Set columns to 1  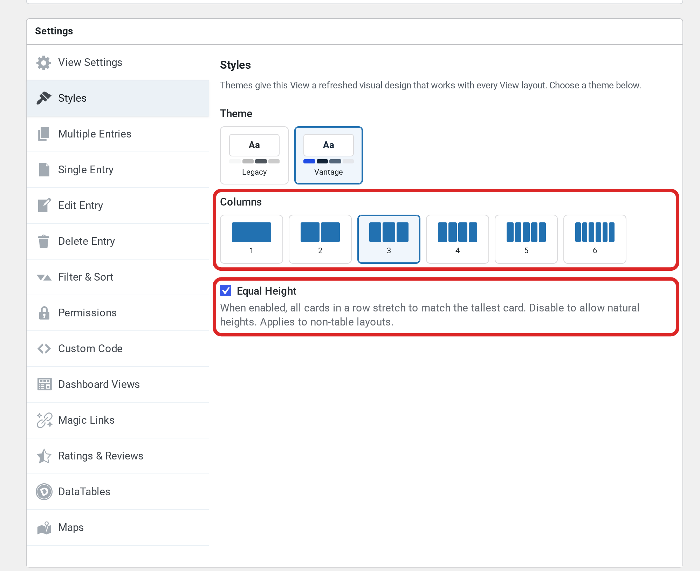[252, 239]
